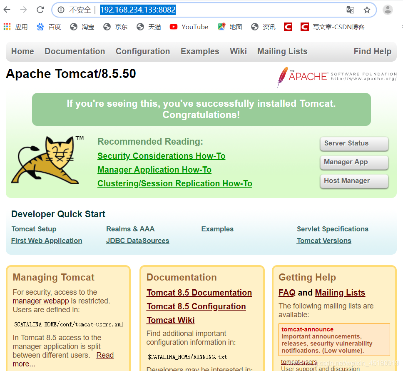The image size is (403, 371).
Task: Open Manager Application How-To link
Action: point(154,170)
